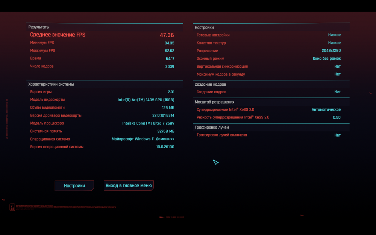Click the Создание кадров section header
376x235 pixels.
[x=210, y=84]
